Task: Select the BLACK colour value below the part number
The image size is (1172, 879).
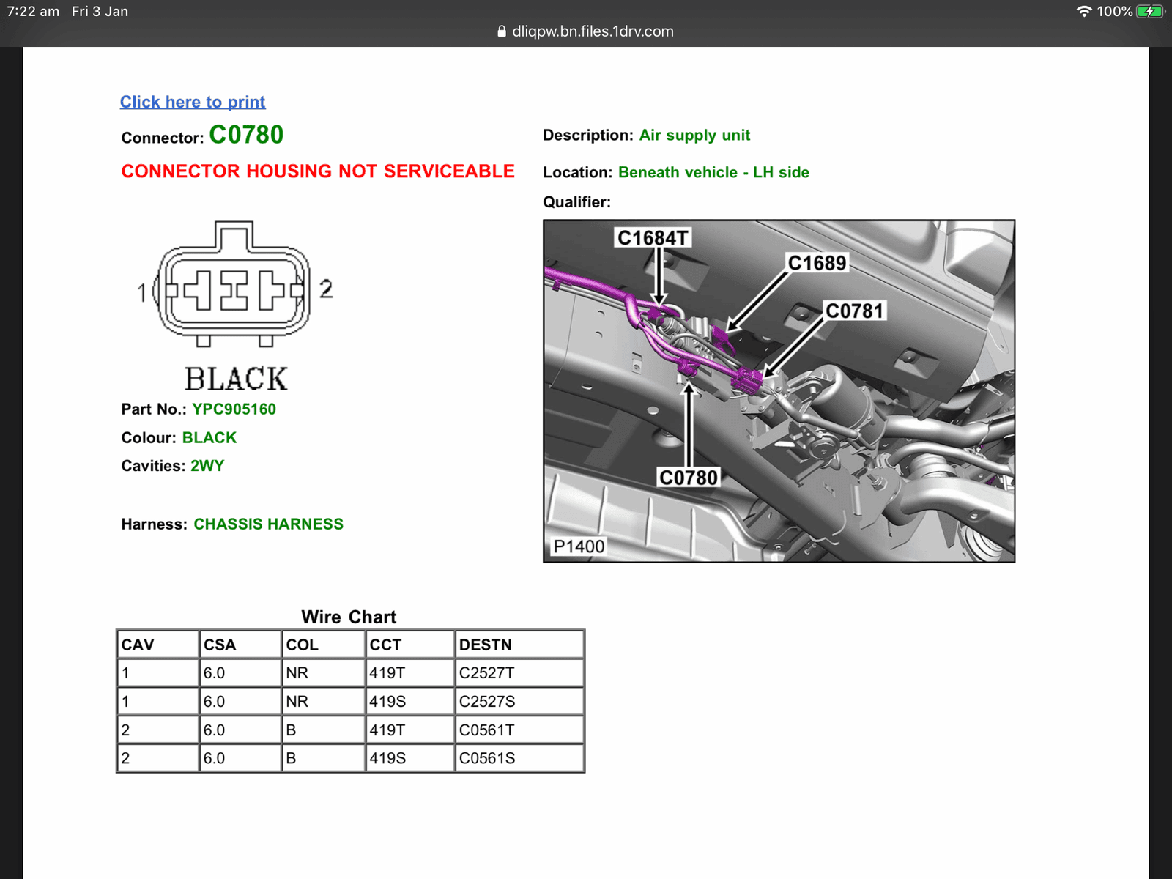Action: [209, 437]
